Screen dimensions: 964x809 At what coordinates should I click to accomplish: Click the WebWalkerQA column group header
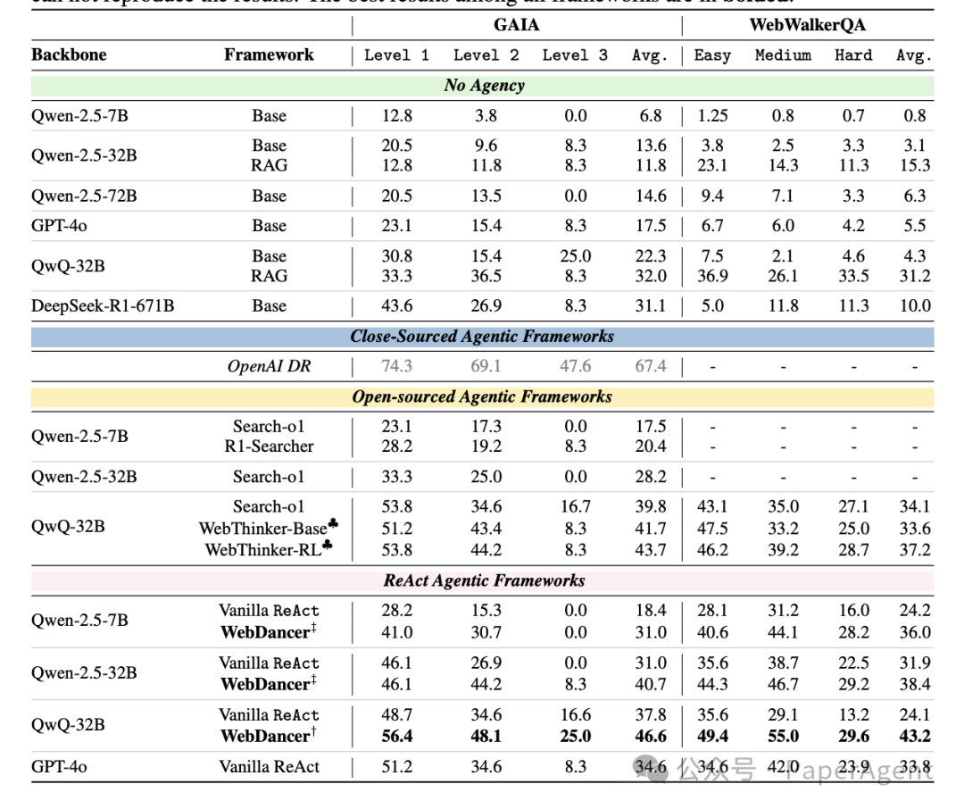coord(807,25)
